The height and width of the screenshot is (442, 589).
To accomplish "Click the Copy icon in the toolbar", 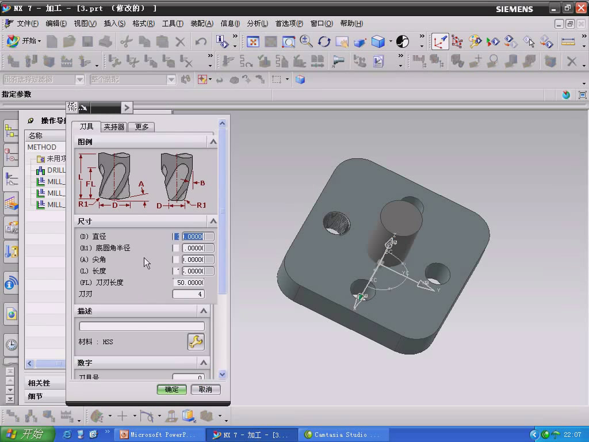I will pos(144,41).
